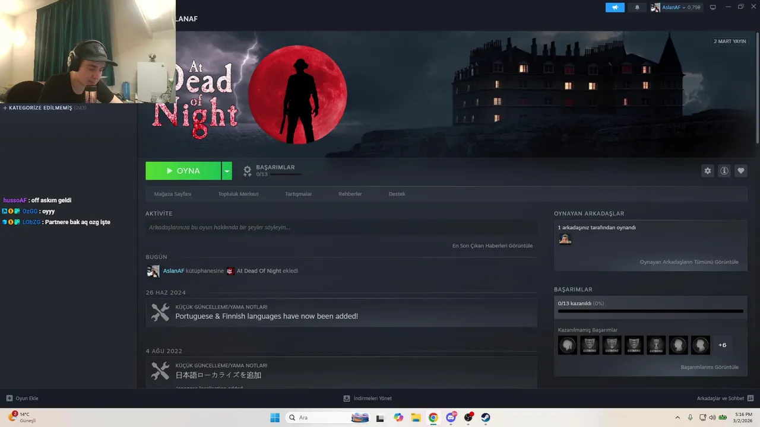Open the Tartışmalar tab
The width and height of the screenshot is (760, 427).
coord(298,194)
